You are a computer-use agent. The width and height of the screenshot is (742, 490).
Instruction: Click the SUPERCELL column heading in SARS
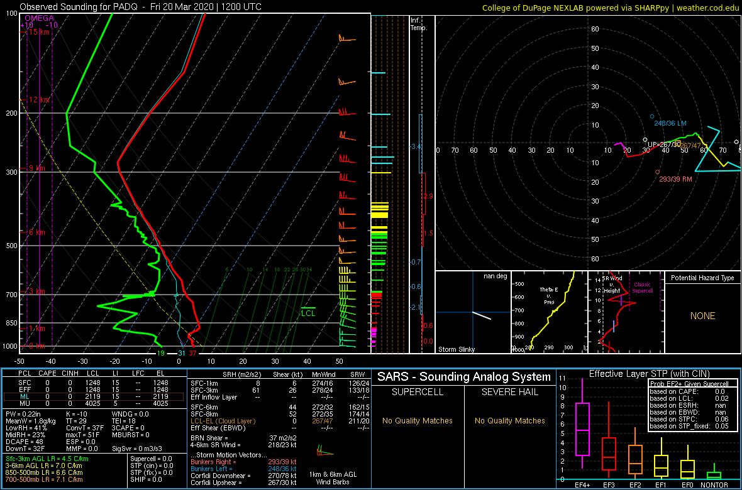click(418, 392)
